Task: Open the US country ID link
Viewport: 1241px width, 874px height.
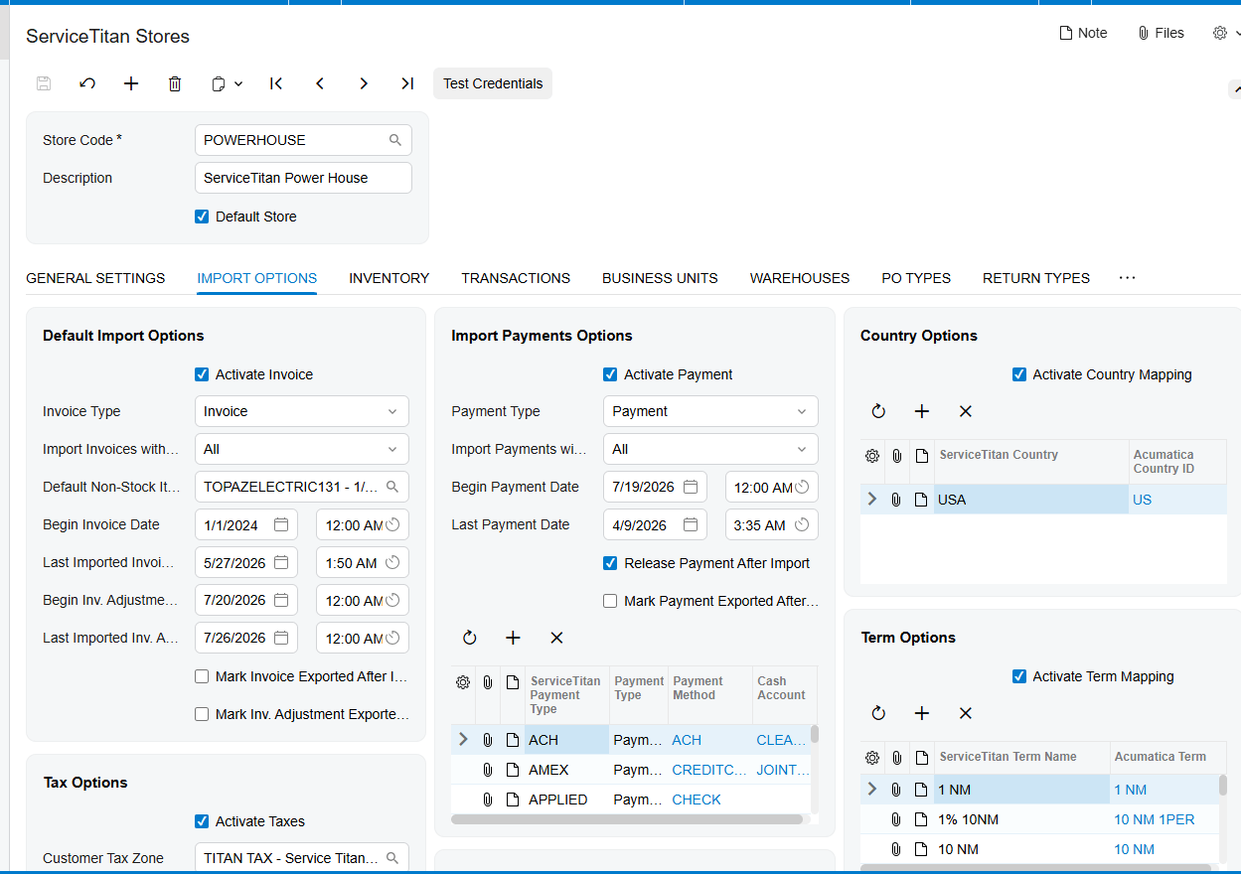Action: 1142,500
